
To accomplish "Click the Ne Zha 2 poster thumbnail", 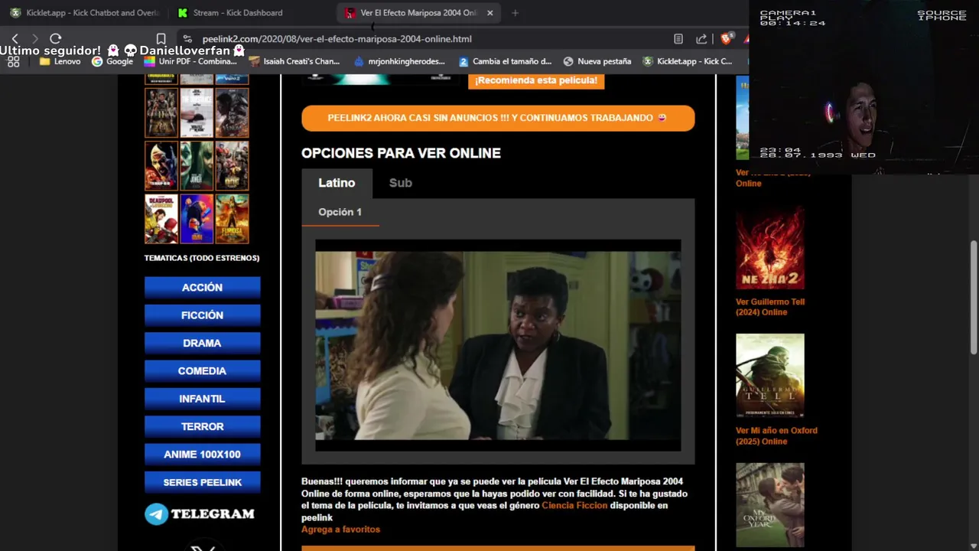I will click(770, 246).
